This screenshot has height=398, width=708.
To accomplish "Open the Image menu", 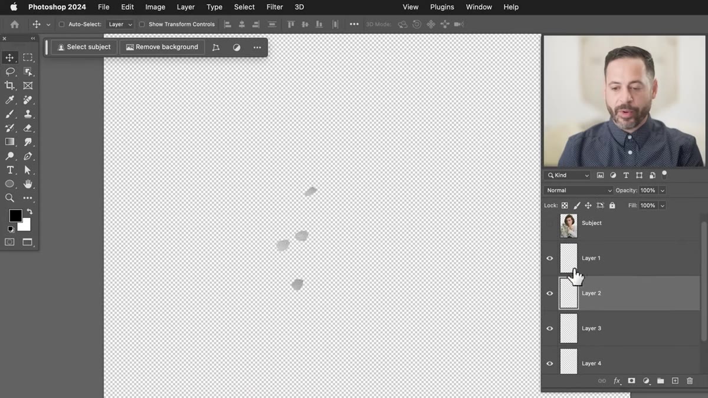I will click(155, 7).
